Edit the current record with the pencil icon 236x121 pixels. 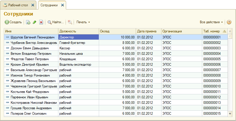(35, 22)
